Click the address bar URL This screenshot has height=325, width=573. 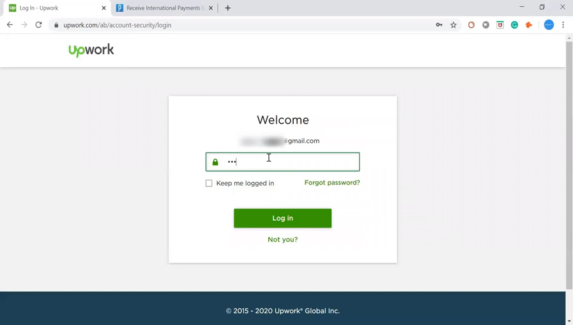pyautogui.click(x=117, y=25)
